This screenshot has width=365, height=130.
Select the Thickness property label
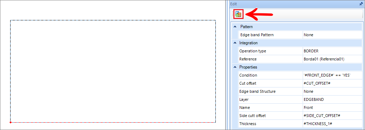coord(248,124)
